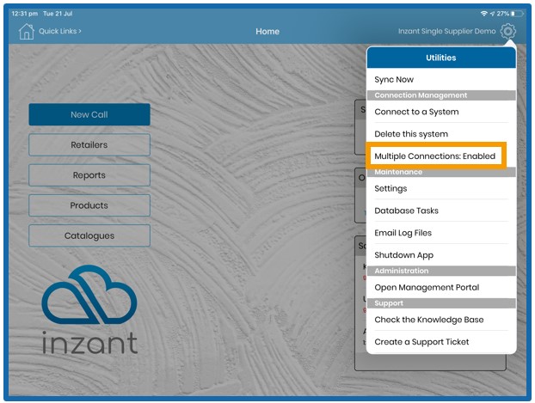Expand Quick Links menu
Screen dimensions: 535x403
pos(60,31)
